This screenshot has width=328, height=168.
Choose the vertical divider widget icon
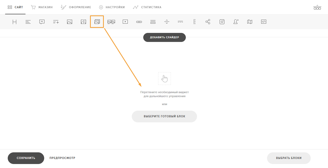click(x=194, y=22)
